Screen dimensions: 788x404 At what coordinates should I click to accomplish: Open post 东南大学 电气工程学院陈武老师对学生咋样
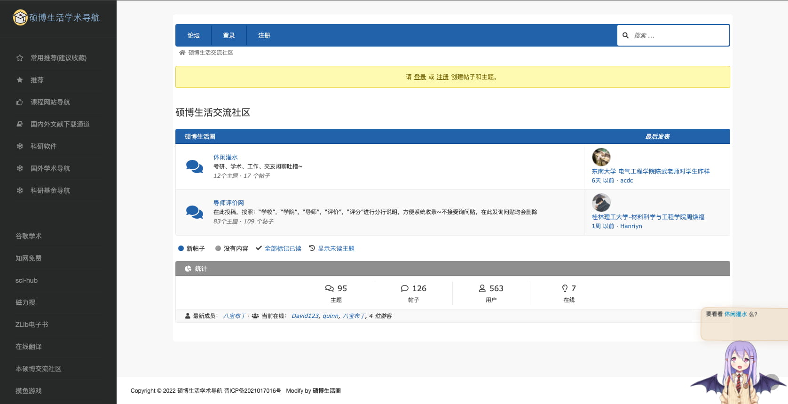651,171
